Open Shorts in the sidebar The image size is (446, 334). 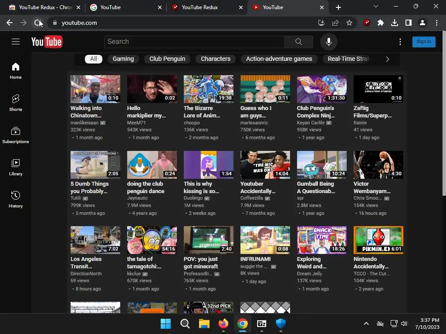(x=16, y=103)
